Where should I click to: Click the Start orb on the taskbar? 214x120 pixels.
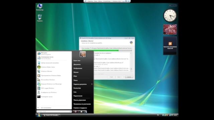click(x=39, y=115)
